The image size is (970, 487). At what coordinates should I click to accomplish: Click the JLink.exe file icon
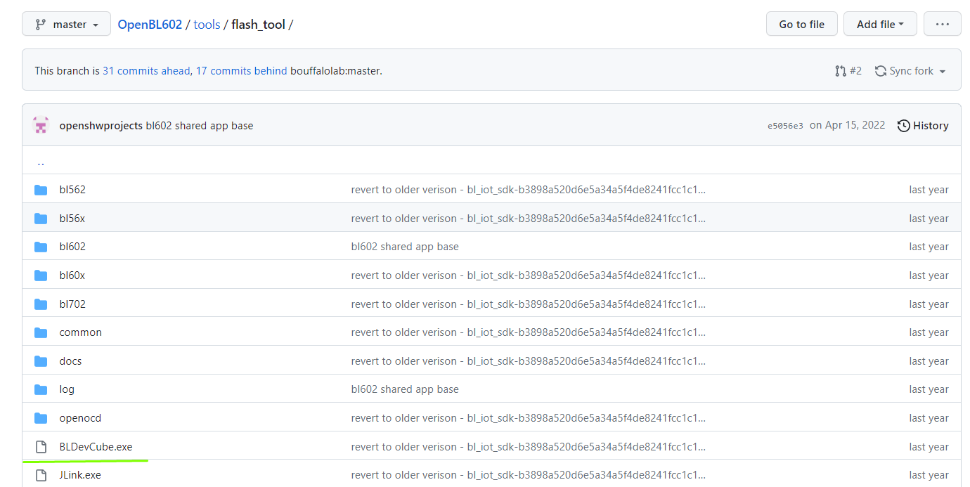coord(41,475)
